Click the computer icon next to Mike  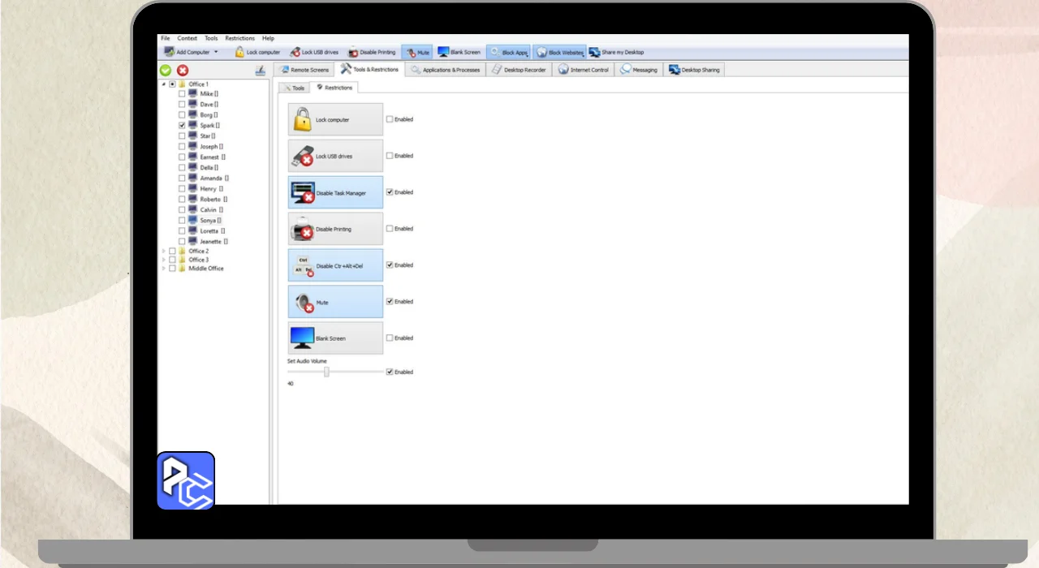(193, 94)
